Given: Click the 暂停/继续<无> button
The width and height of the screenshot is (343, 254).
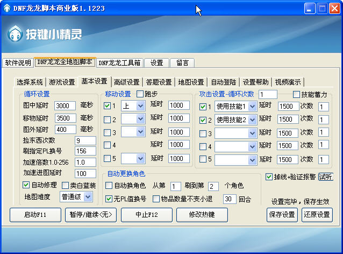Looking at the screenshot, I should tap(91, 215).
